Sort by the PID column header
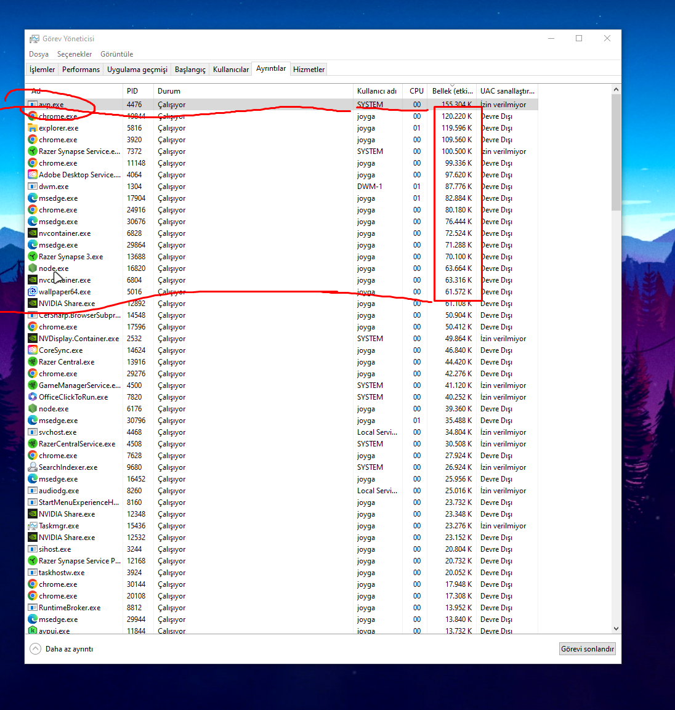 [x=138, y=91]
